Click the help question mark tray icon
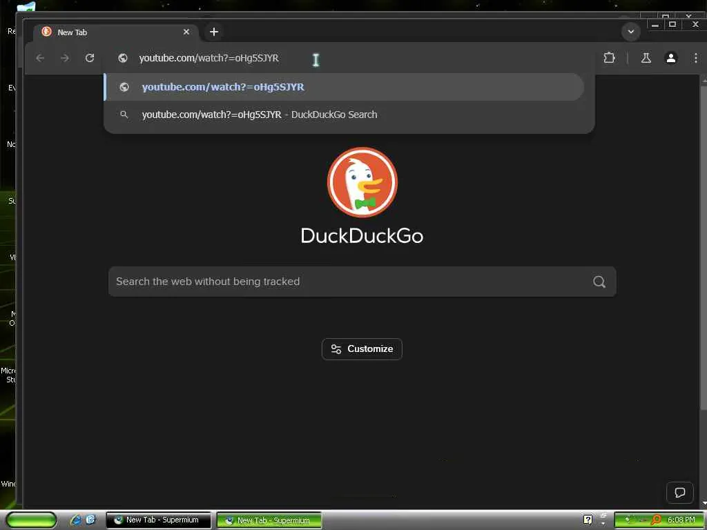Viewport: 707px width, 530px height. (588, 520)
